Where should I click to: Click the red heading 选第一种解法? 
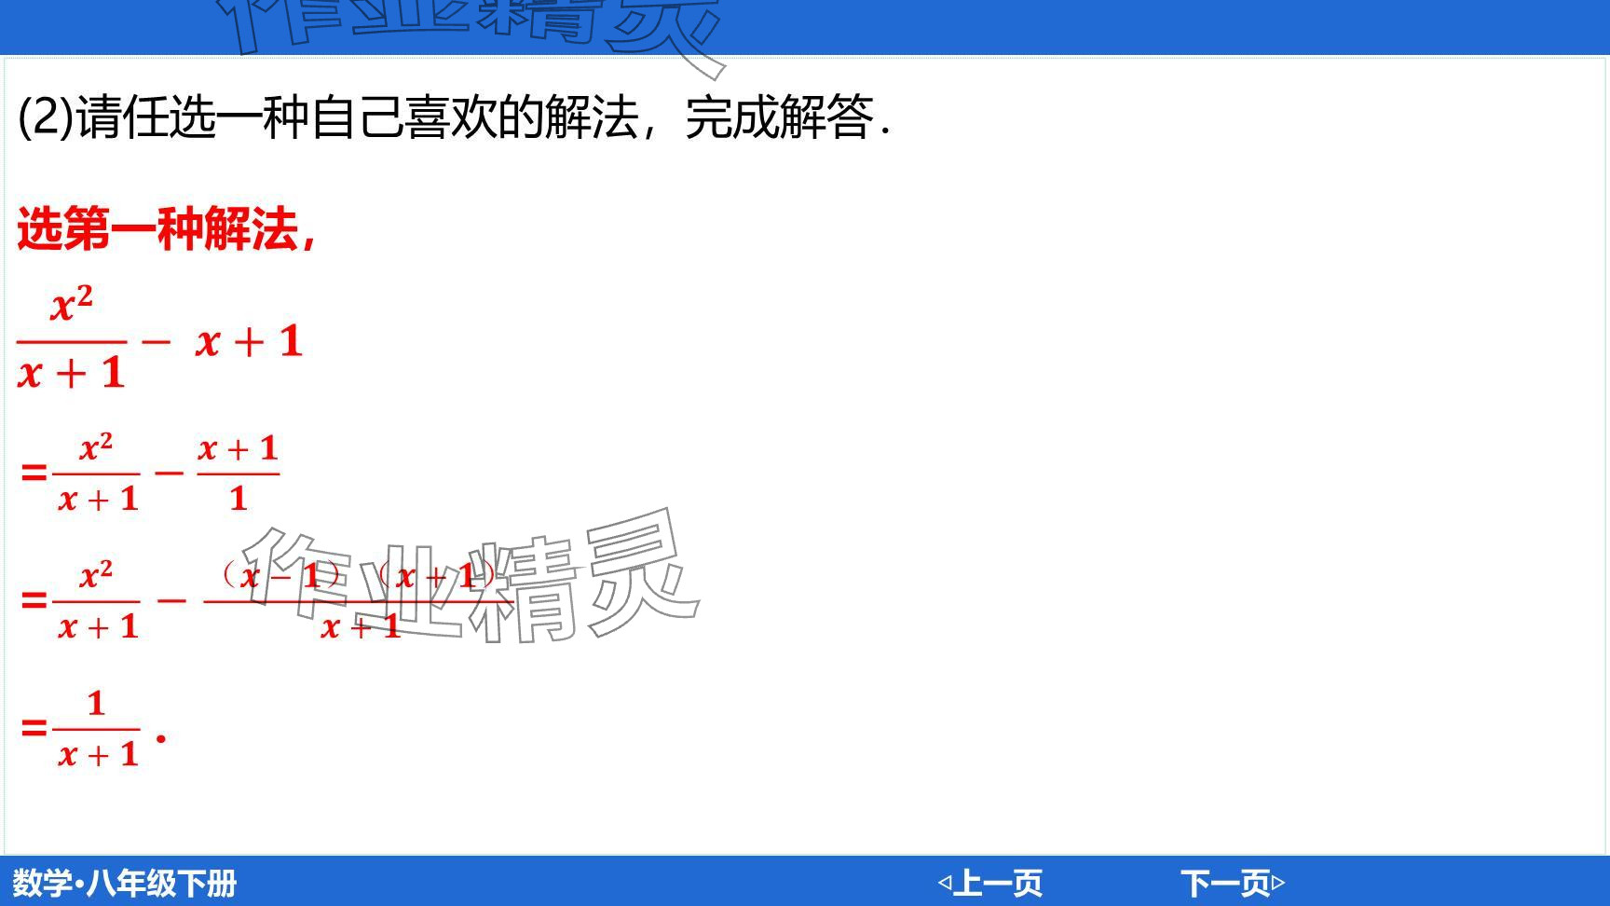click(166, 228)
